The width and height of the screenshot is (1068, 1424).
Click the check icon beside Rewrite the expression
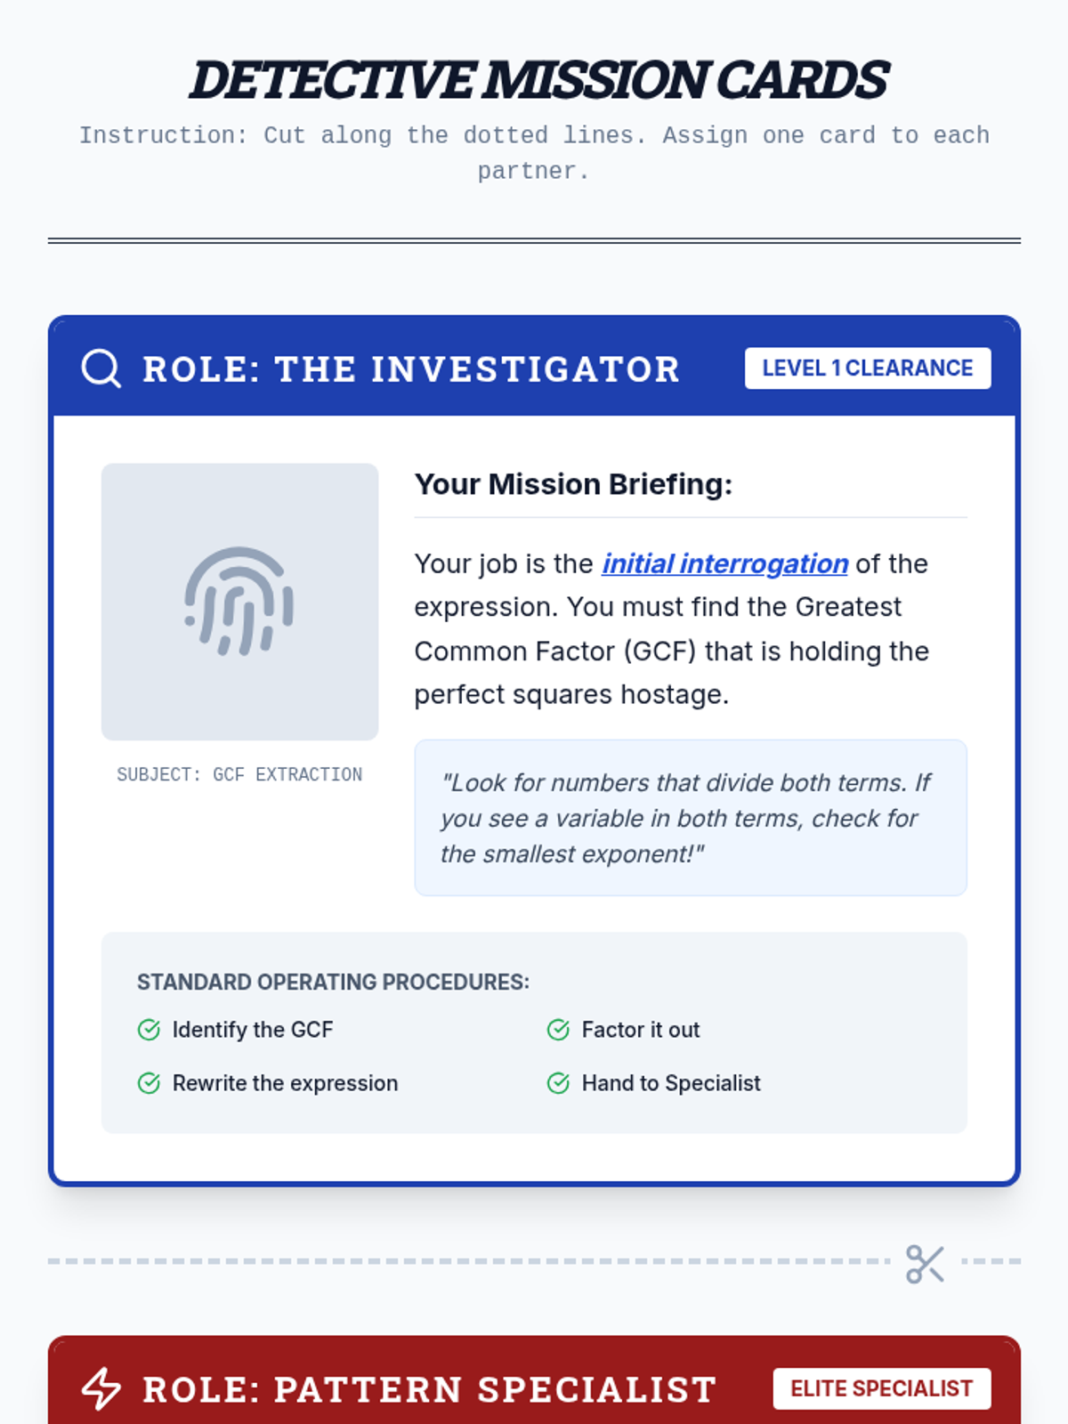coord(149,1083)
